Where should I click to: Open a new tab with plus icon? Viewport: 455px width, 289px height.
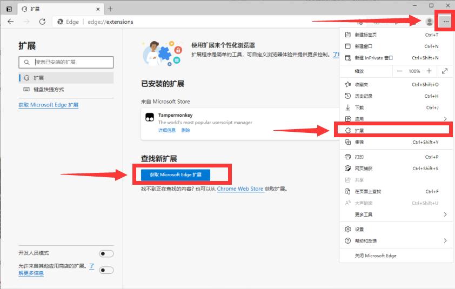pyautogui.click(x=110, y=9)
